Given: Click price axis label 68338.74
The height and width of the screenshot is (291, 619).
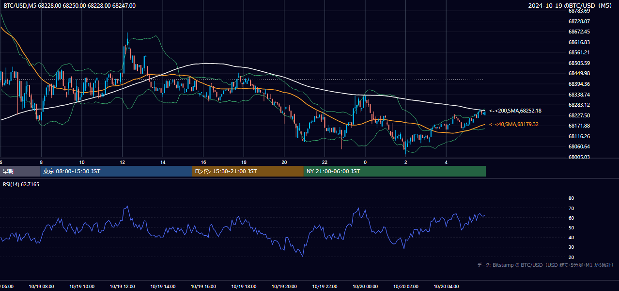Looking at the screenshot, I should (579, 95).
